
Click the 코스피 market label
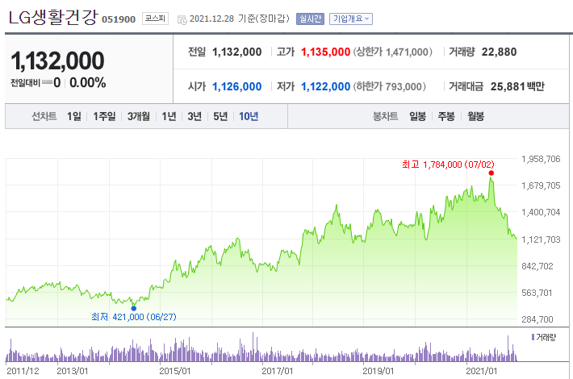point(155,19)
